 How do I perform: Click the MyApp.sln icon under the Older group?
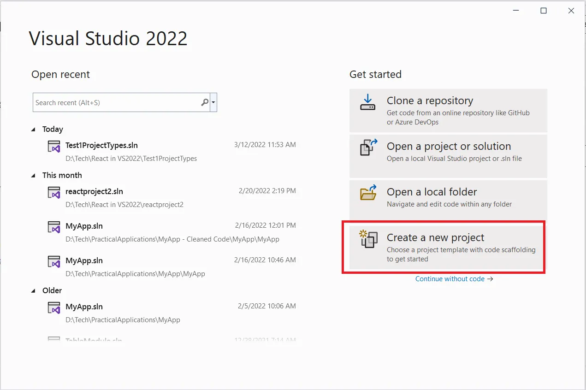tap(54, 307)
